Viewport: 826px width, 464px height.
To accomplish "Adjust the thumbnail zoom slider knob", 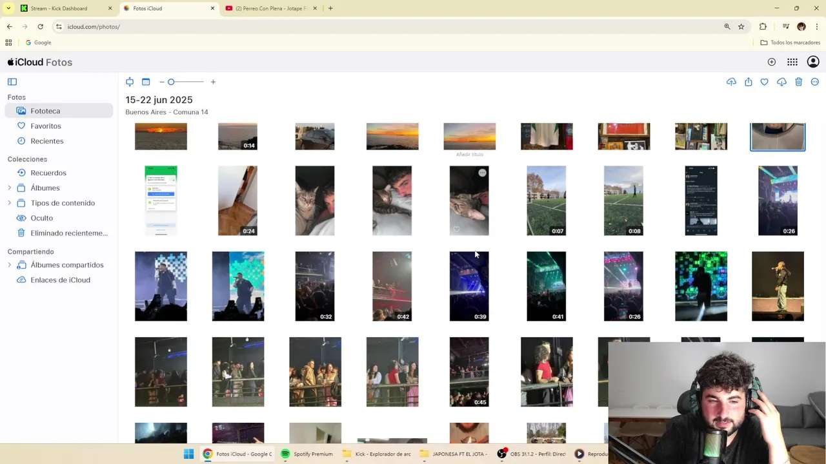I will tap(171, 82).
